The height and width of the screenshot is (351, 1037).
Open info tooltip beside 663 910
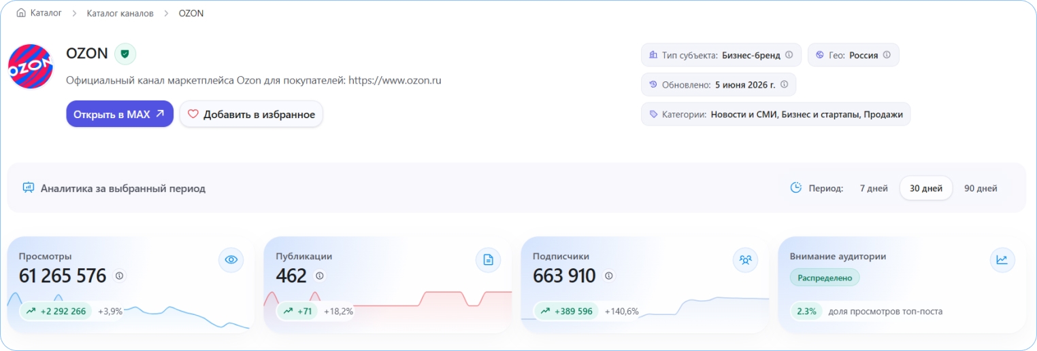click(609, 276)
